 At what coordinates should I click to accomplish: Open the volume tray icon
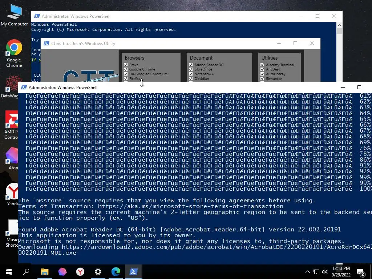point(325,272)
